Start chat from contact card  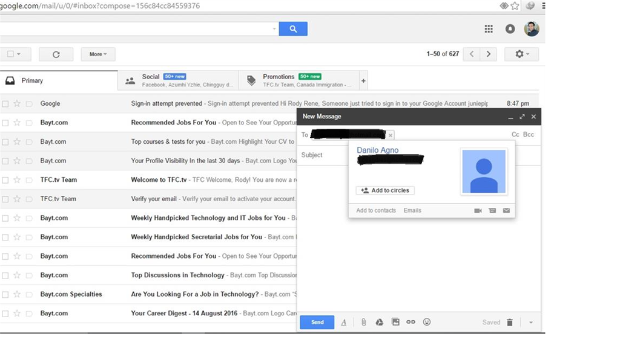tap(492, 211)
